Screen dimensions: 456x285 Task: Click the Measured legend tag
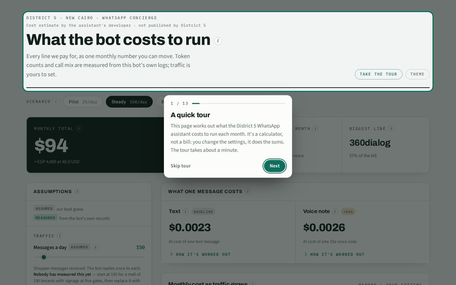(45, 218)
